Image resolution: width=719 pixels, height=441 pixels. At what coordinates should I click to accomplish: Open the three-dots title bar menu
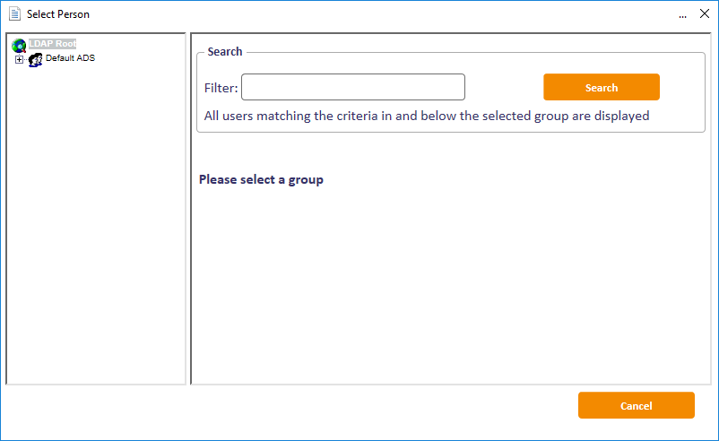point(682,14)
